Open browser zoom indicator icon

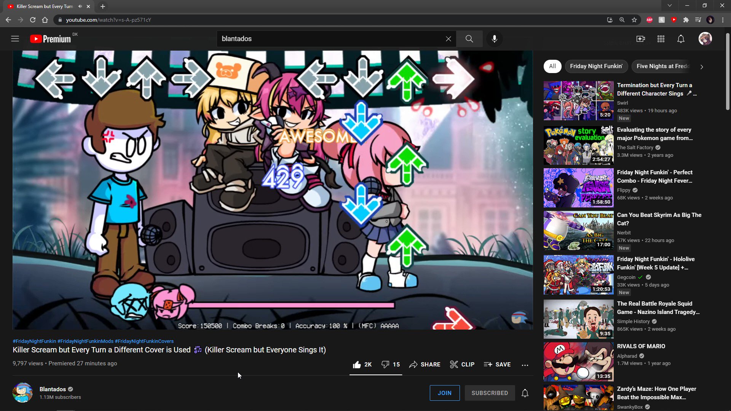622,20
